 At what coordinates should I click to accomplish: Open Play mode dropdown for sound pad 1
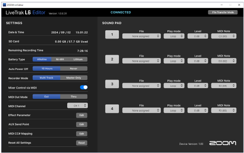pyautogui.click(x=174, y=36)
